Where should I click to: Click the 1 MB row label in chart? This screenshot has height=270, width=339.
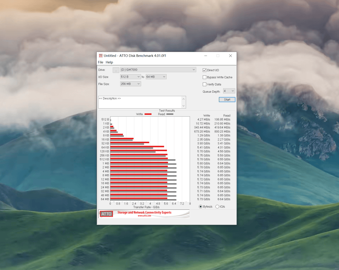(106, 164)
